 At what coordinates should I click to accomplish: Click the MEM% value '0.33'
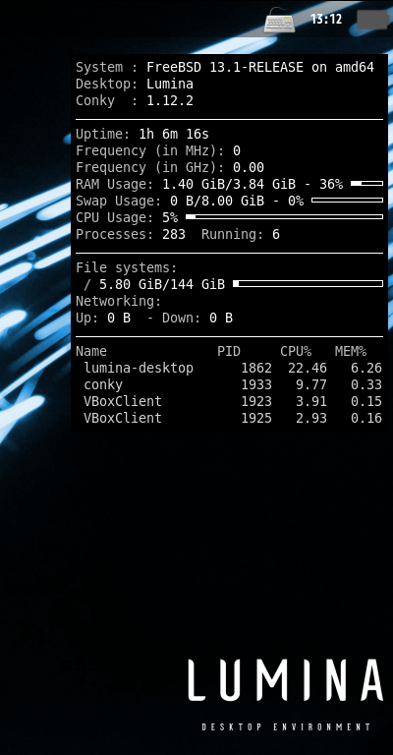click(366, 385)
